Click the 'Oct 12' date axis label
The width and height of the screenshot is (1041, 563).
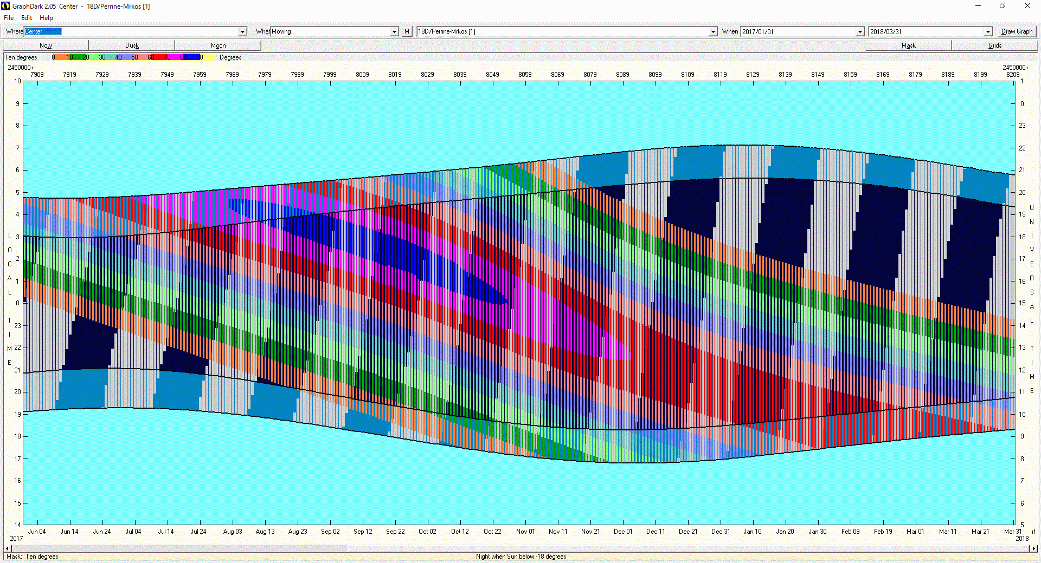pyautogui.click(x=460, y=532)
